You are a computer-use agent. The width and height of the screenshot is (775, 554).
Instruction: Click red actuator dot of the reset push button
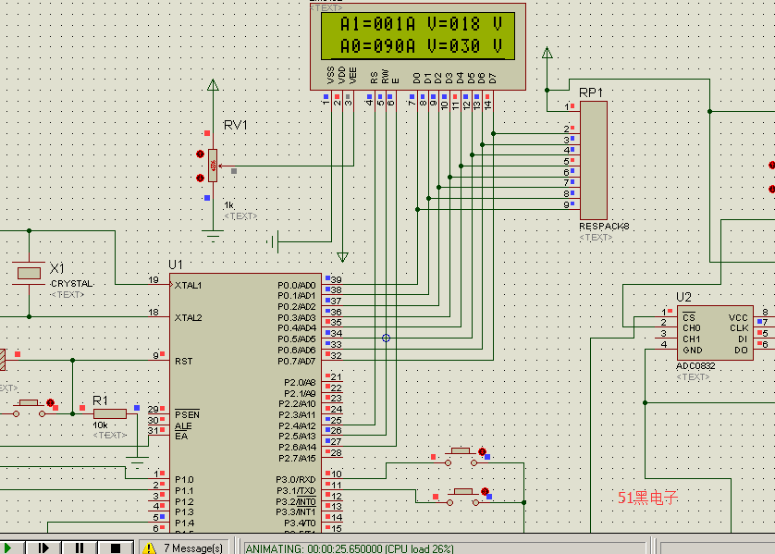click(50, 402)
